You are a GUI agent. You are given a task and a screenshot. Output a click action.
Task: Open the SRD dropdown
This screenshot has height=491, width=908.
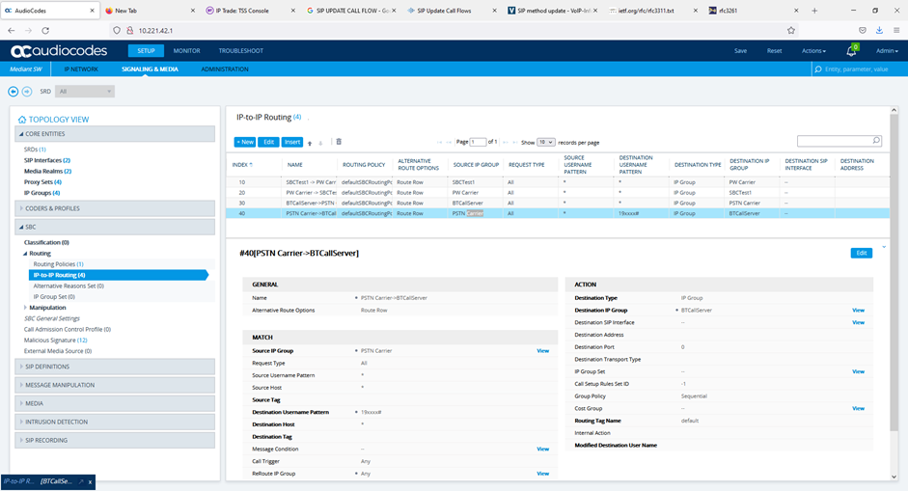[85, 92]
